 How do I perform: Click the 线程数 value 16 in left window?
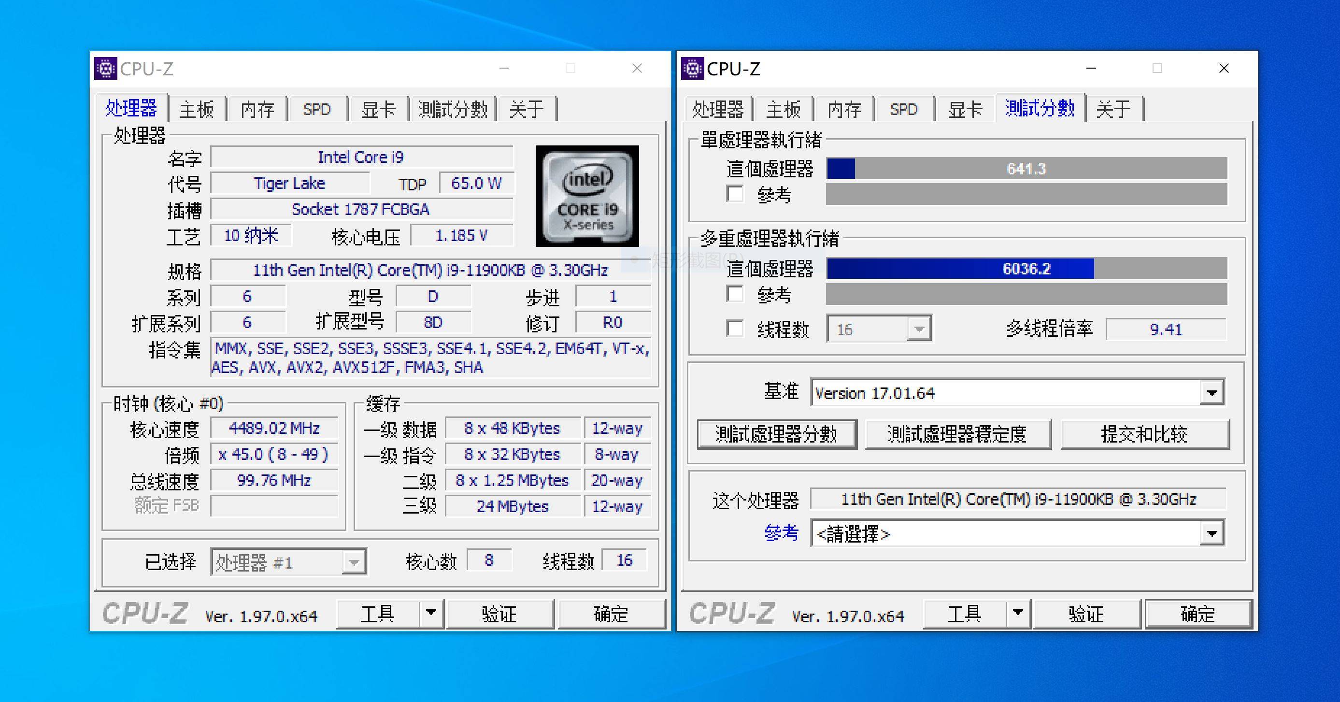click(624, 560)
